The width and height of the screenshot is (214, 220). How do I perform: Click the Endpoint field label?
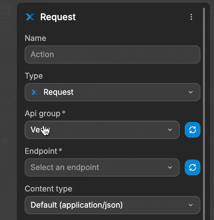click(41, 151)
